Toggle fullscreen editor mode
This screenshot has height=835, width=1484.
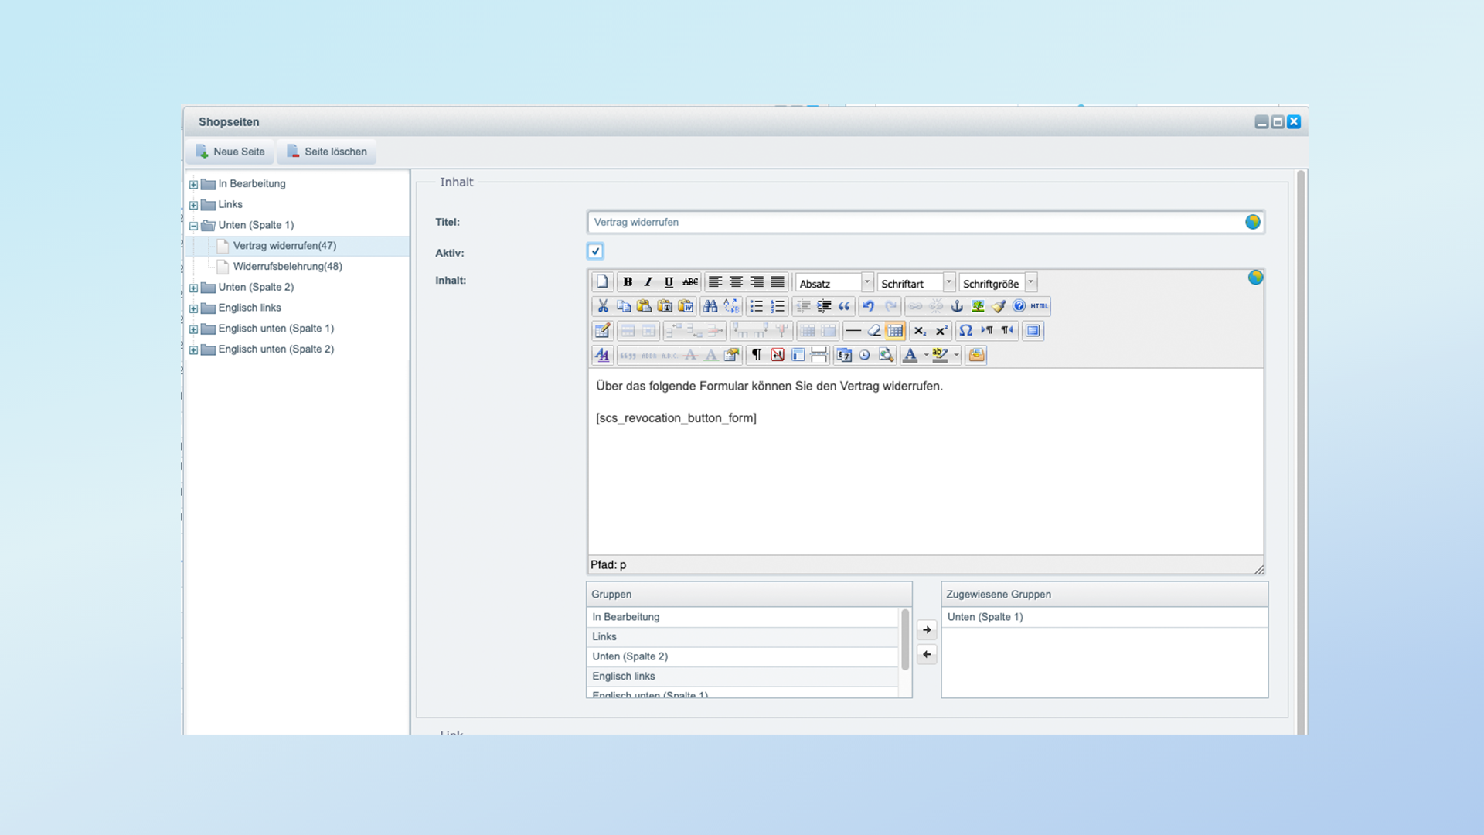pyautogui.click(x=1033, y=331)
